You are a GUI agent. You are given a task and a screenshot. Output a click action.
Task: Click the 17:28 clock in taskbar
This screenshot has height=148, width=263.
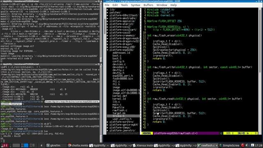[x=258, y=146]
